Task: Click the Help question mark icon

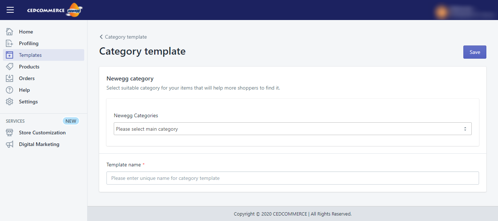Action: [10, 90]
